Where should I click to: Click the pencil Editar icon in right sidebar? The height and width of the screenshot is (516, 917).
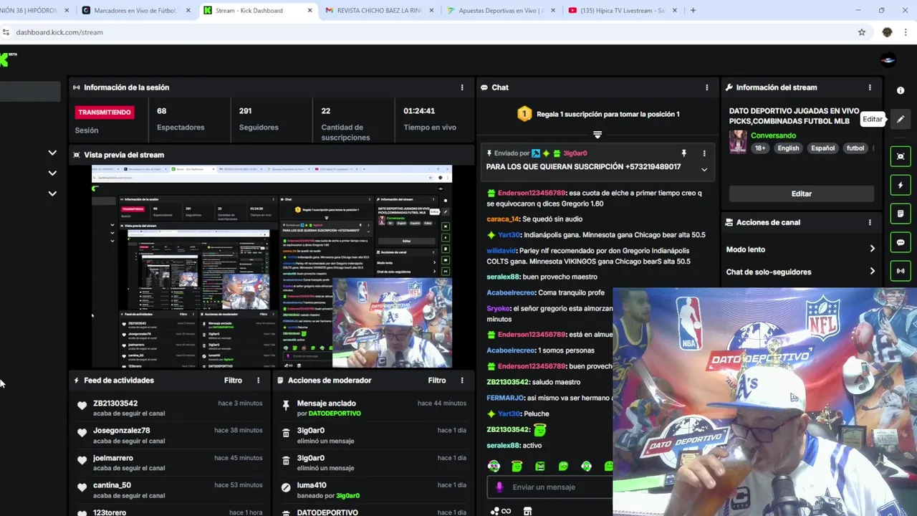pyautogui.click(x=901, y=119)
